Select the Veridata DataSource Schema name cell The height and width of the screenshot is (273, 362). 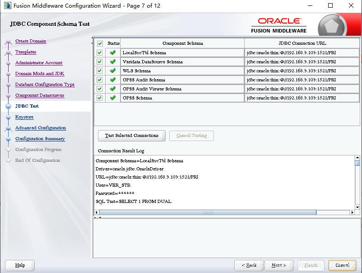click(182, 61)
